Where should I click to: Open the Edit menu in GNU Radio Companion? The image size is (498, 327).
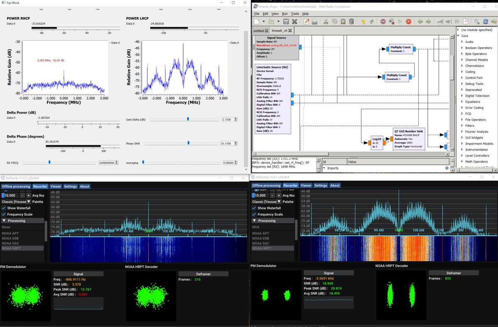click(x=266, y=14)
